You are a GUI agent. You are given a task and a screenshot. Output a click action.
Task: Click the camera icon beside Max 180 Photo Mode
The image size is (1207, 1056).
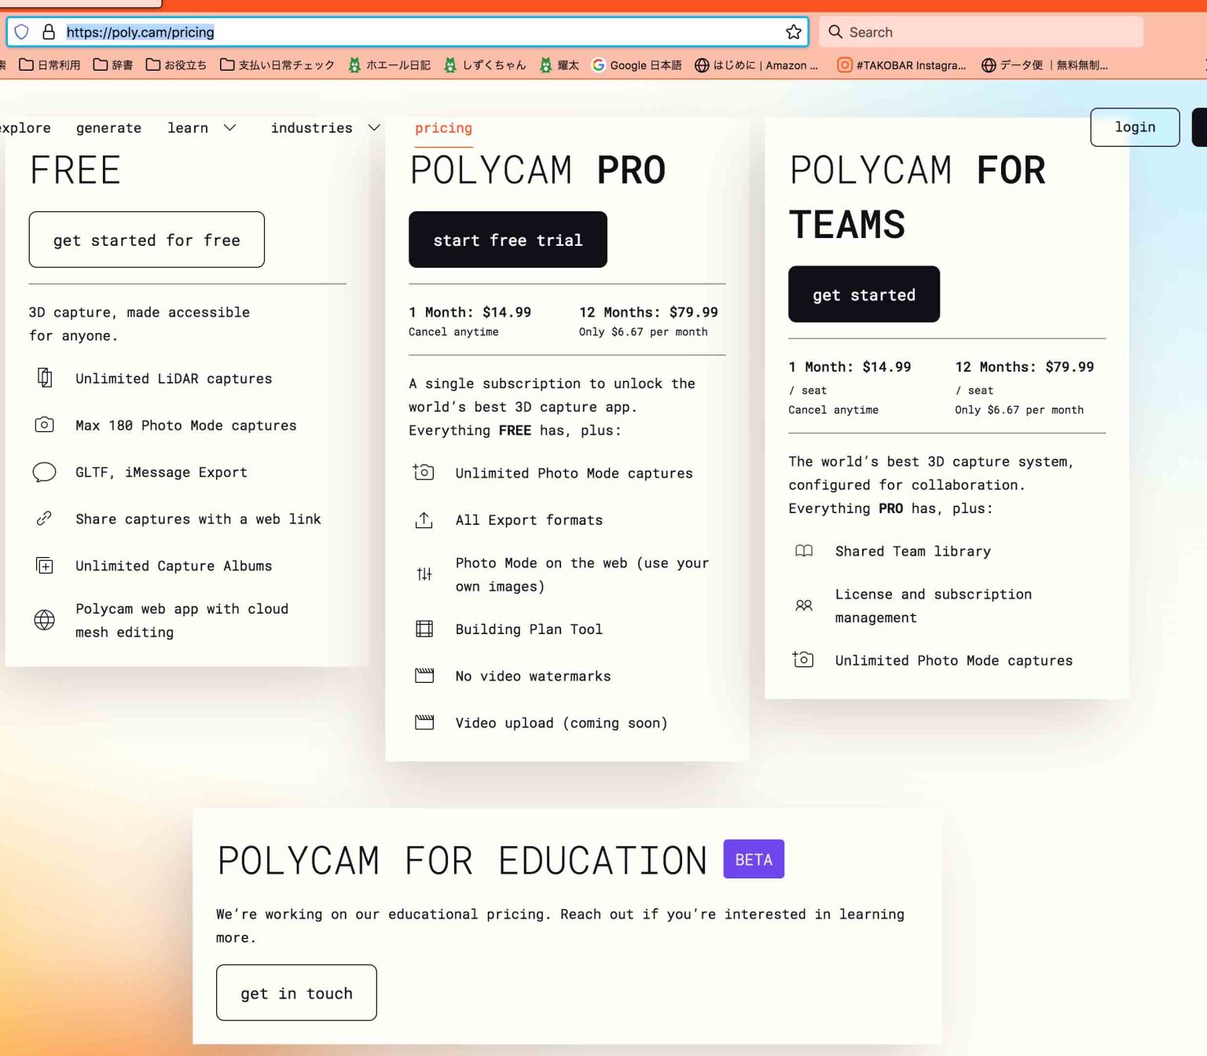tap(45, 425)
